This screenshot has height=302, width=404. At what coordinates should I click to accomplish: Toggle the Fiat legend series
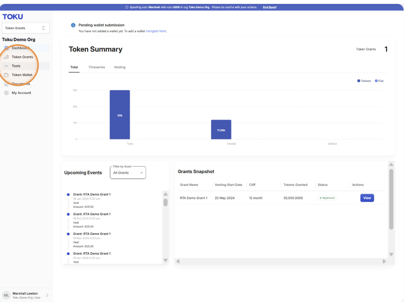379,81
